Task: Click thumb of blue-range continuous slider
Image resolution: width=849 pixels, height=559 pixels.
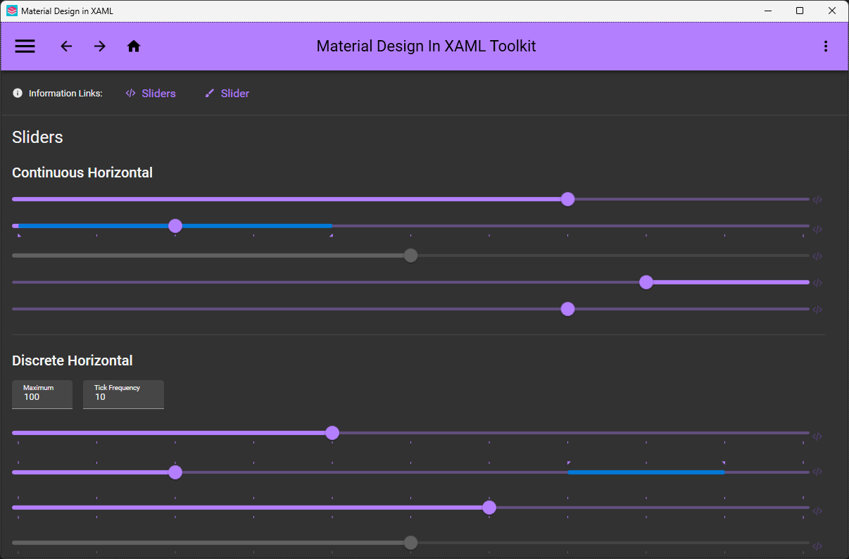Action: (175, 226)
